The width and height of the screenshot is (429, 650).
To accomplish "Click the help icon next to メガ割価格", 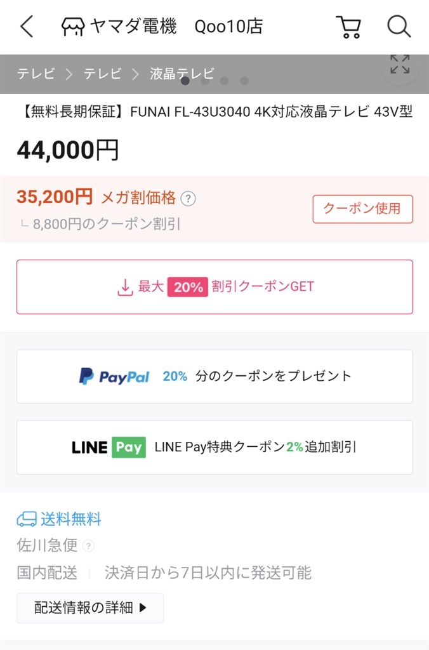I will [x=189, y=198].
